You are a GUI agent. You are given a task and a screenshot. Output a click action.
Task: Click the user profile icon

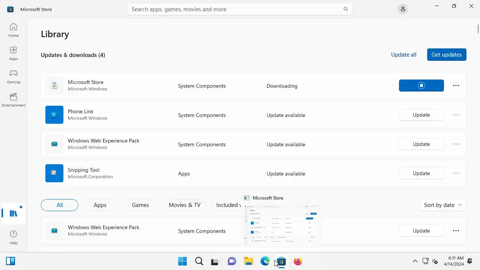pos(403,9)
